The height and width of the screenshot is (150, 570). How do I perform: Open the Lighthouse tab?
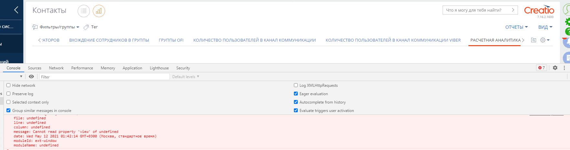click(159, 68)
